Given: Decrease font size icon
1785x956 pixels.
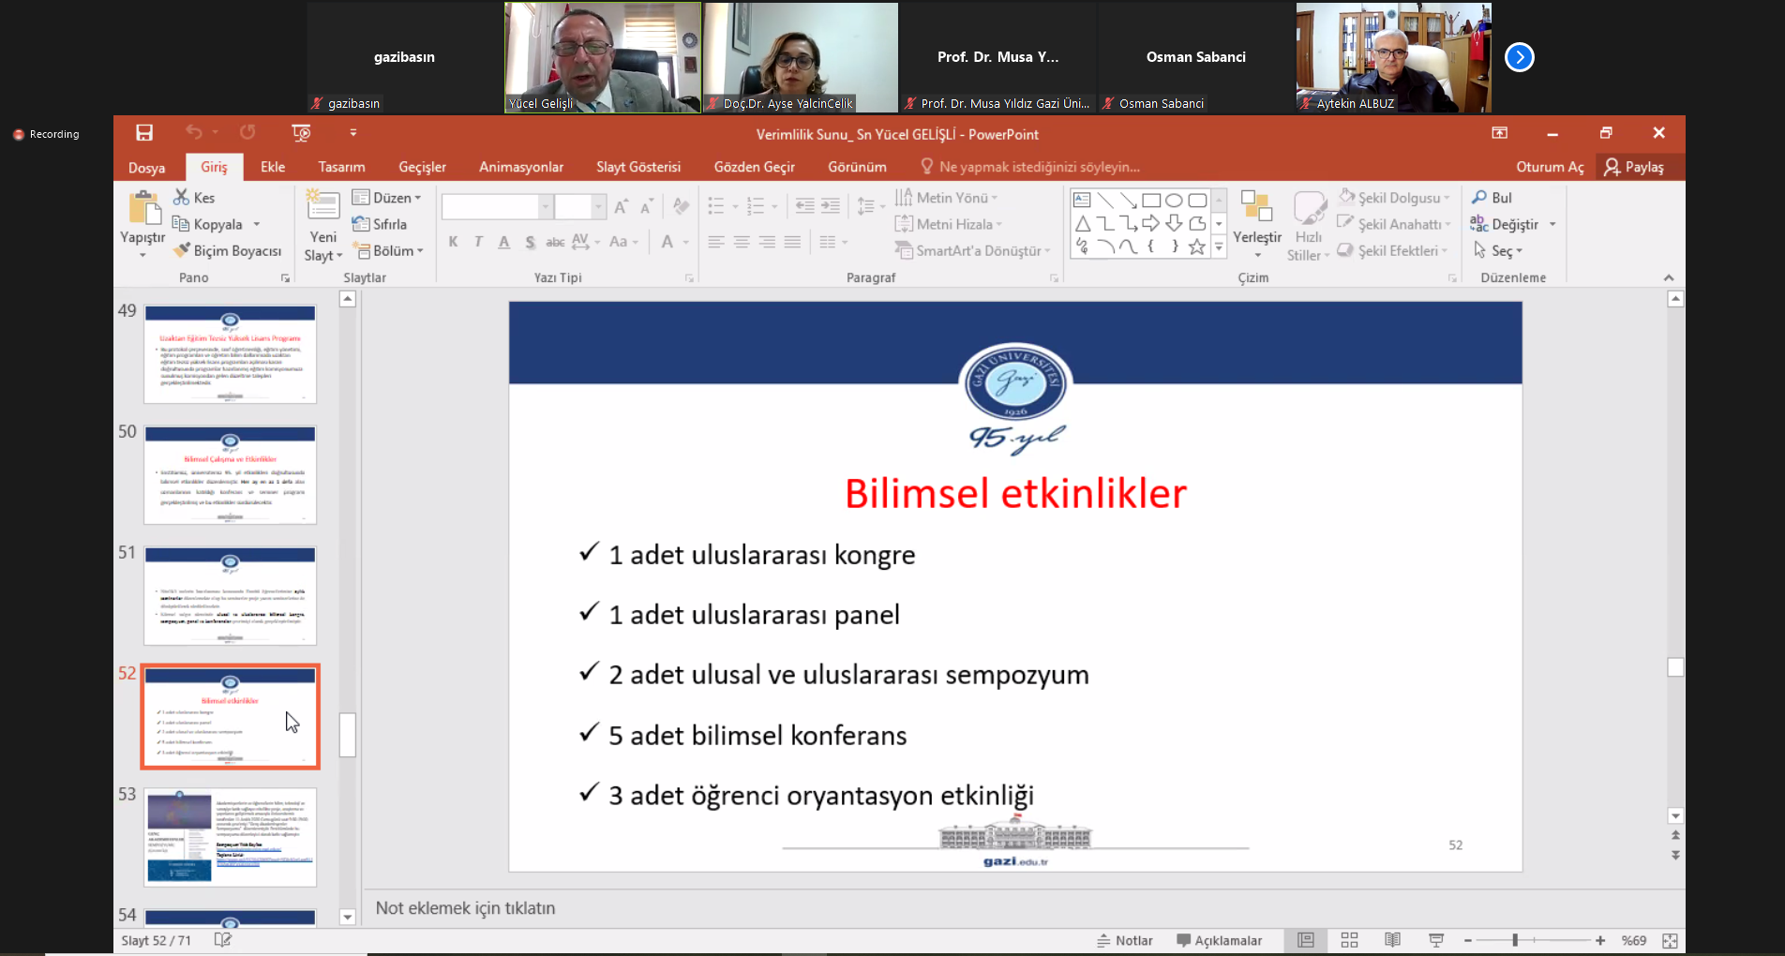Looking at the screenshot, I should (647, 207).
